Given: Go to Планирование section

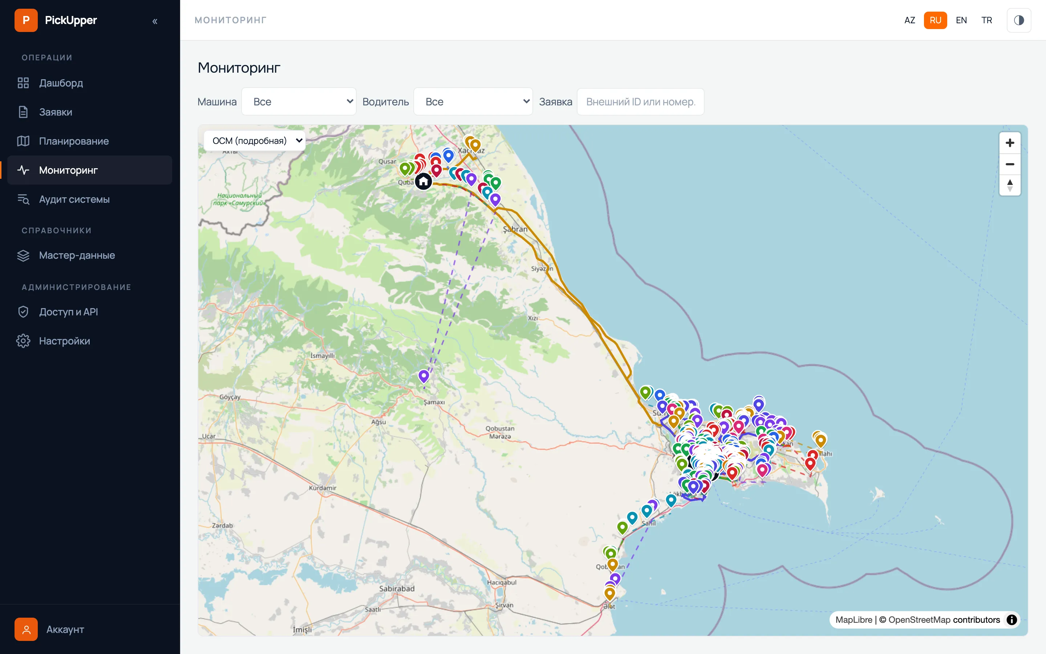Looking at the screenshot, I should pos(90,141).
